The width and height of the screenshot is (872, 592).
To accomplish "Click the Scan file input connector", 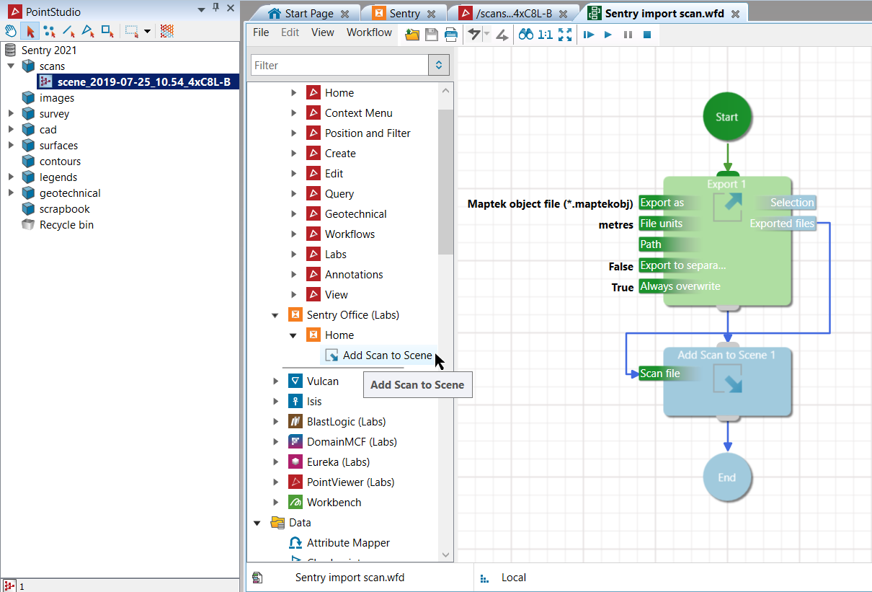I will click(669, 374).
